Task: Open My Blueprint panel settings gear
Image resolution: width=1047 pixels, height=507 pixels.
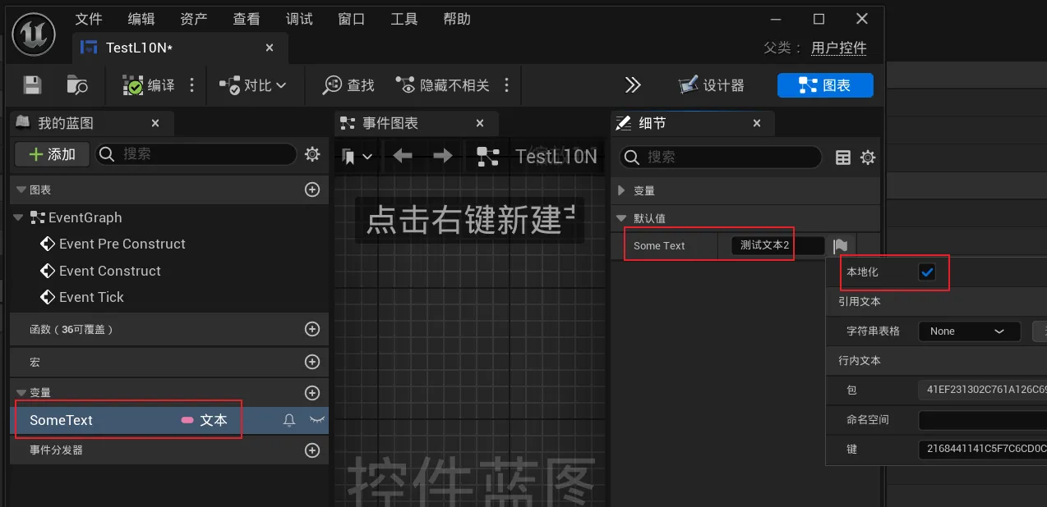Action: pos(312,154)
